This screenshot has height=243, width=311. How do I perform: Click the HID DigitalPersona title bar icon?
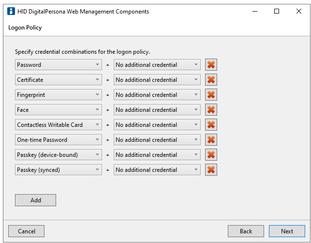click(11, 12)
